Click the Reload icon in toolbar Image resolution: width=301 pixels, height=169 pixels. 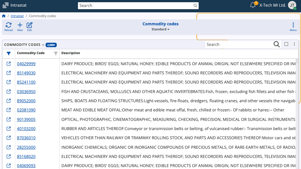tap(9, 25)
